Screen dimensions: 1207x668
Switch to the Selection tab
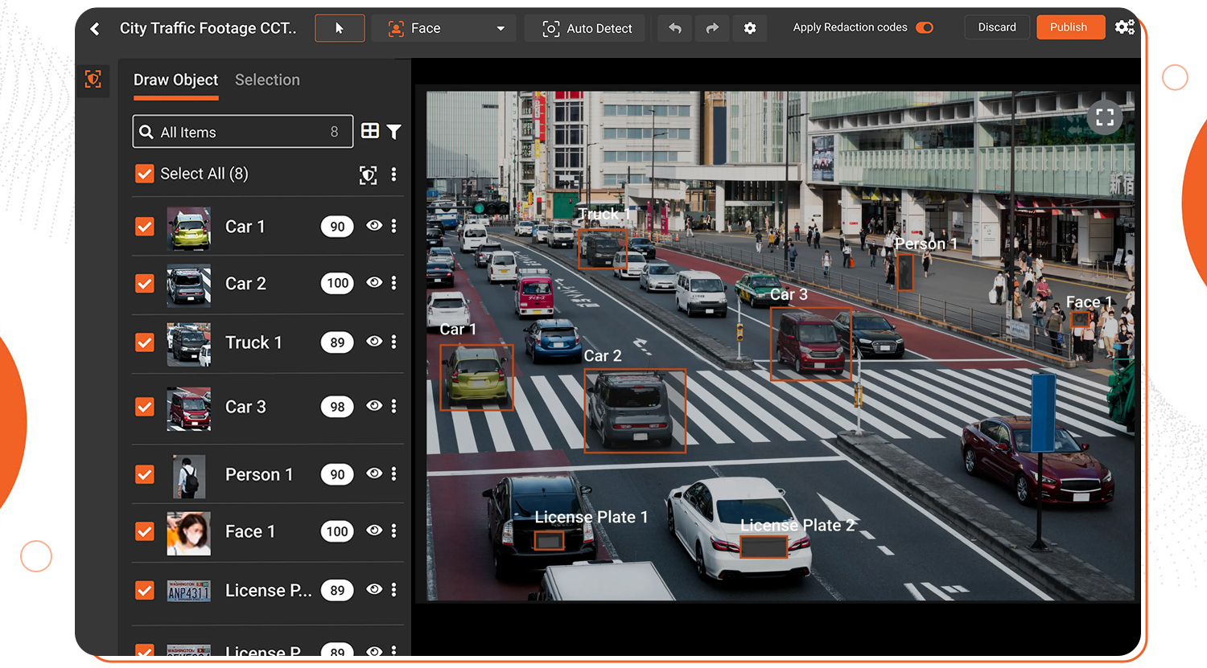[267, 80]
